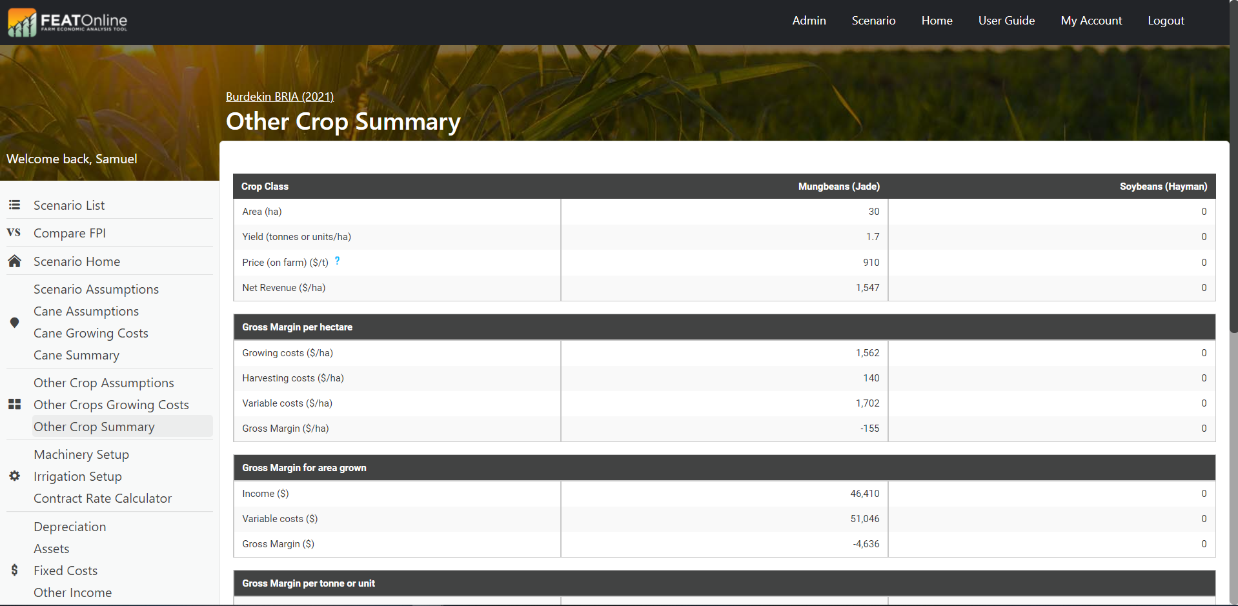
Task: Open the User Guide page
Action: pos(1006,21)
